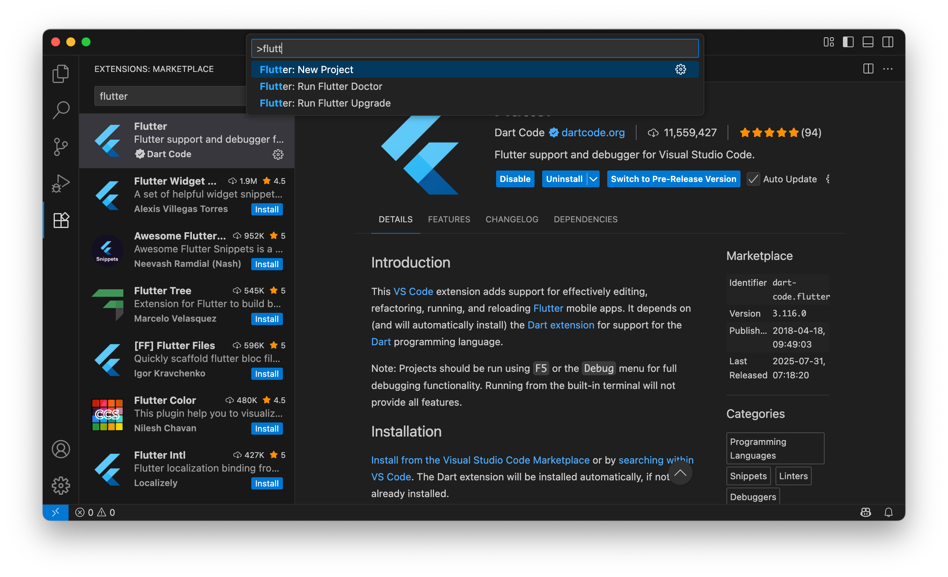Toggle the primary side bar
The image size is (948, 577).
coord(848,42)
